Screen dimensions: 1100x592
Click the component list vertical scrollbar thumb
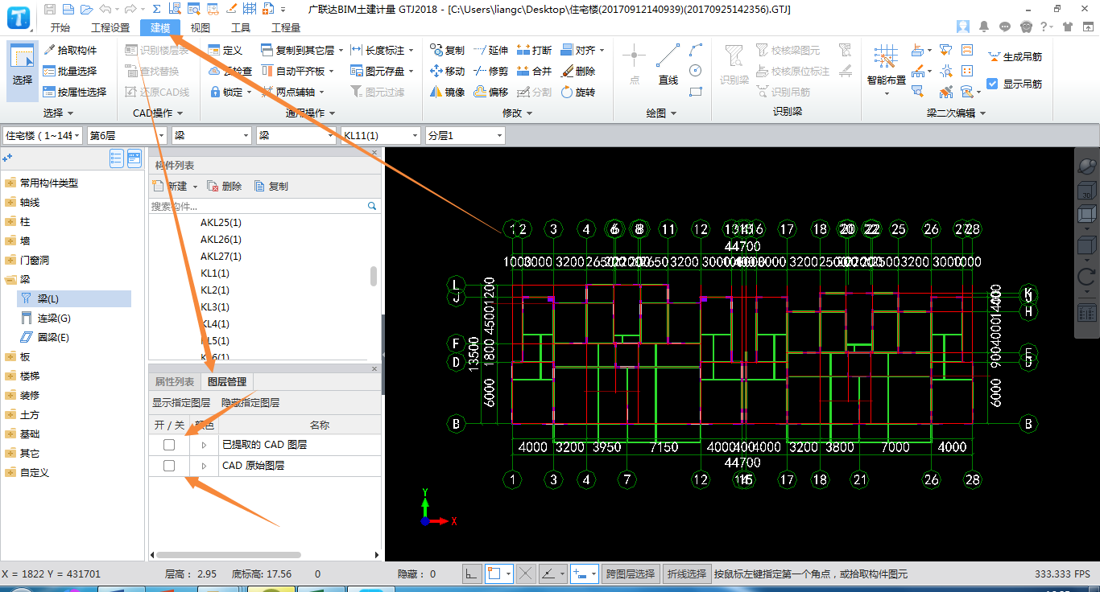tap(374, 276)
